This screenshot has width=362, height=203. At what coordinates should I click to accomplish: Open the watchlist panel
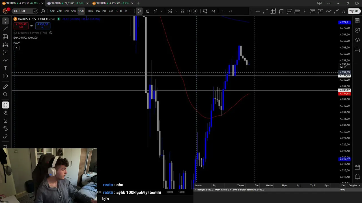point(357,21)
